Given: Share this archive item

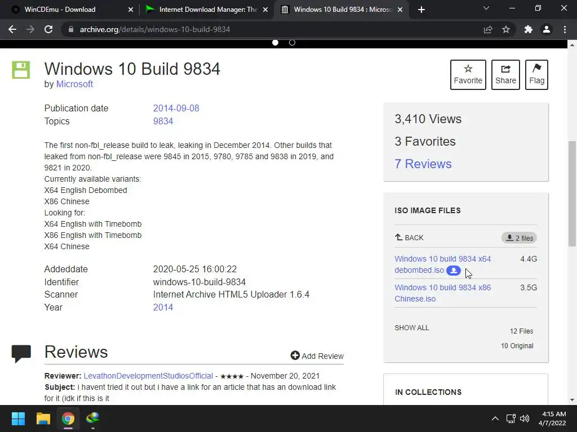Looking at the screenshot, I should (x=505, y=75).
